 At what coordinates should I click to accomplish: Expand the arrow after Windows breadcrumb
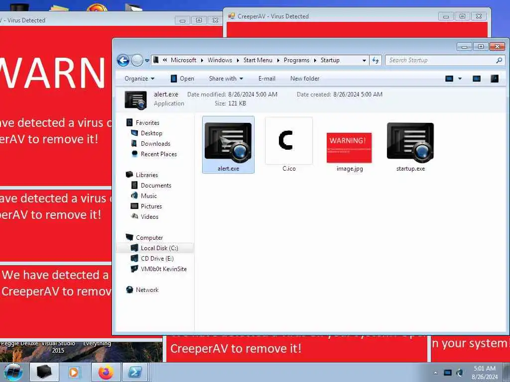click(238, 60)
